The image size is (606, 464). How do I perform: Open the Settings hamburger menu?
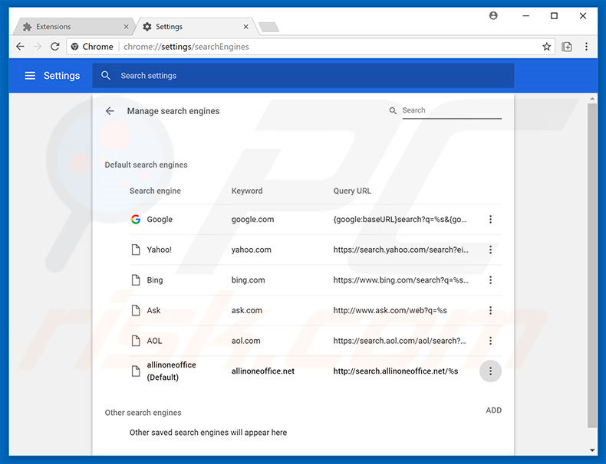[x=30, y=76]
